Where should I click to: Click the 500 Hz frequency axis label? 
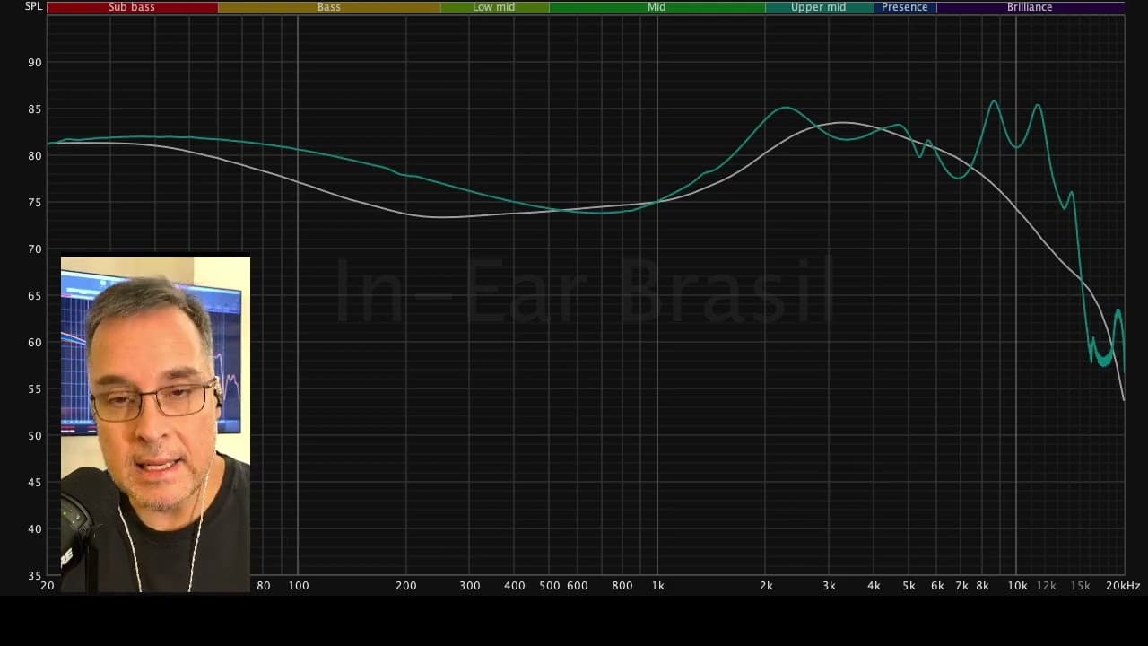[x=549, y=586]
